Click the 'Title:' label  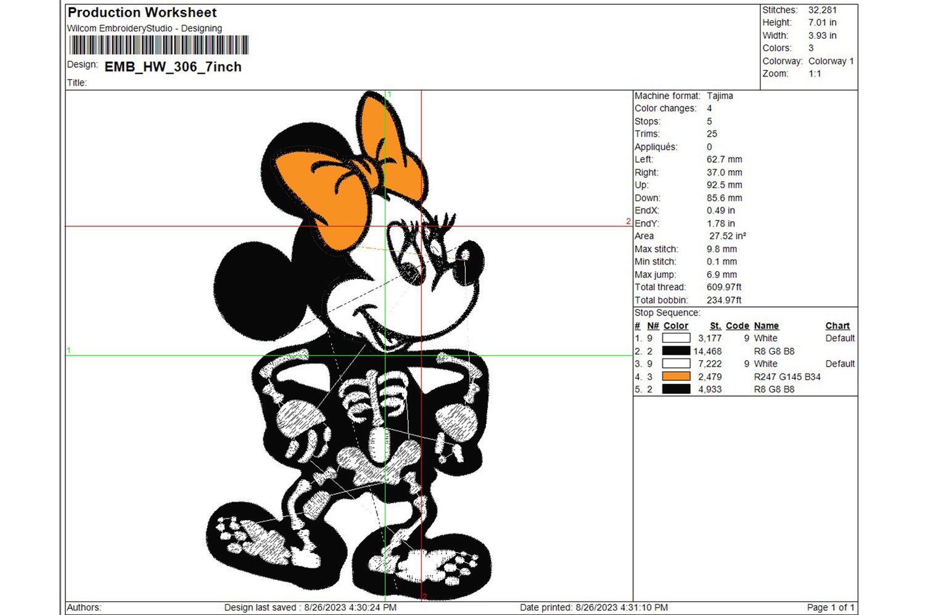[x=76, y=83]
